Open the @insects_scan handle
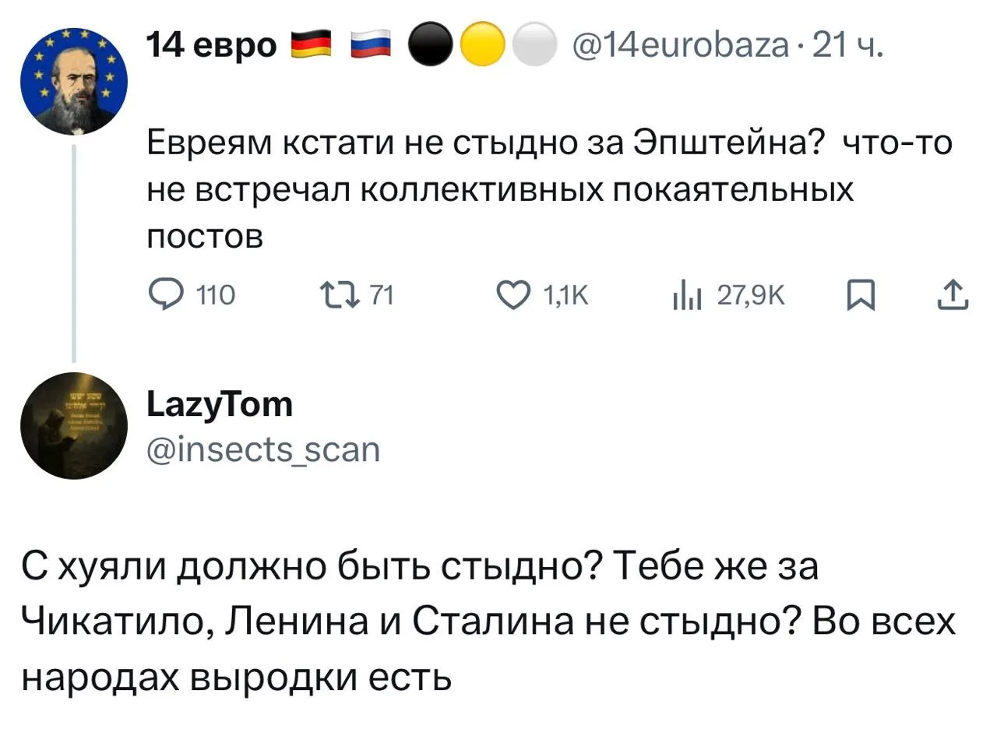The image size is (997, 743). point(263,449)
